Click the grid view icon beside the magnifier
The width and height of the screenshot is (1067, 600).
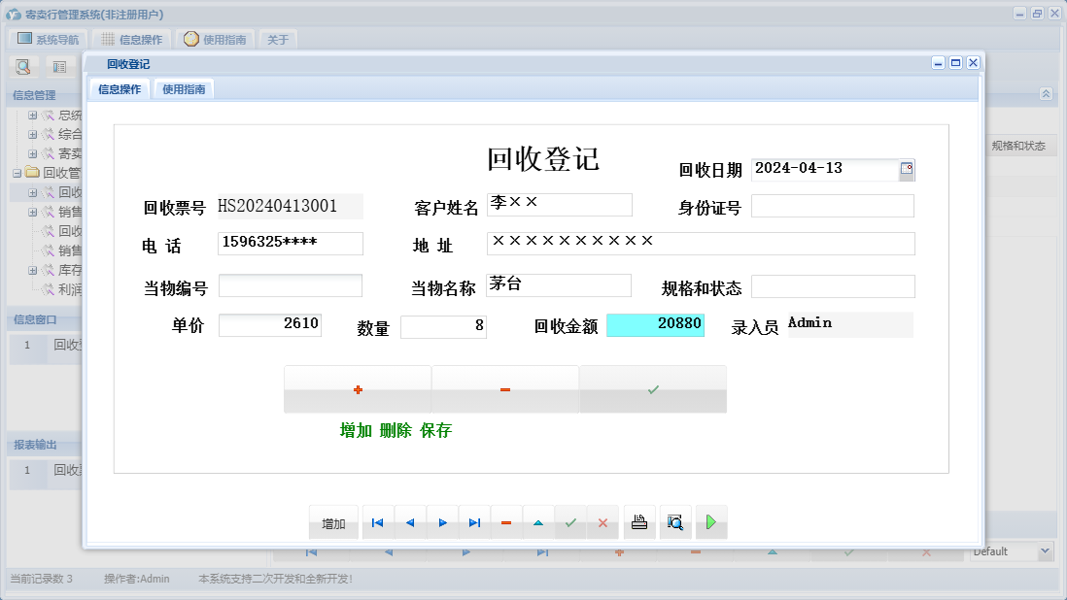(x=59, y=65)
